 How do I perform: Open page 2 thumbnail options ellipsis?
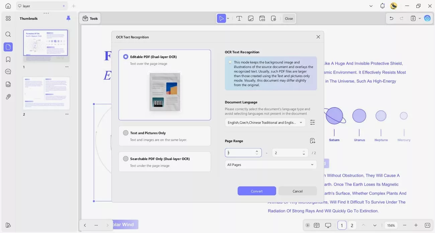(67, 114)
